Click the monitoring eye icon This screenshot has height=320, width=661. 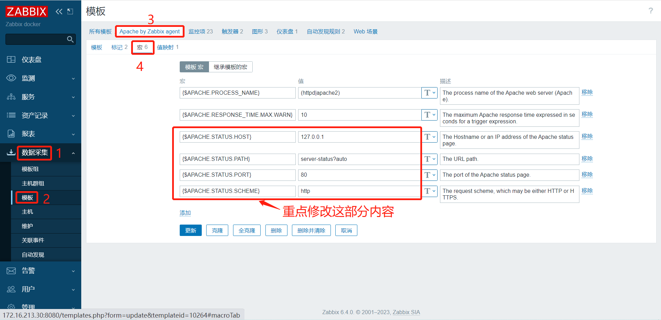pyautogui.click(x=11, y=78)
